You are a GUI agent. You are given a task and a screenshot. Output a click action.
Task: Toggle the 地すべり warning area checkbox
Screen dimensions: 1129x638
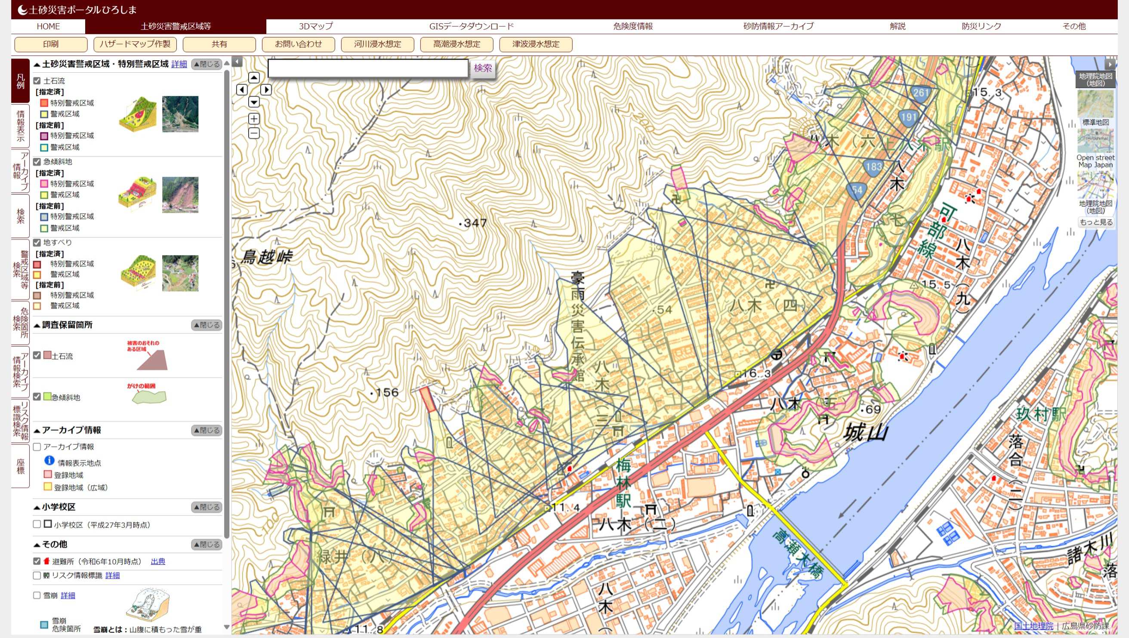(x=37, y=242)
